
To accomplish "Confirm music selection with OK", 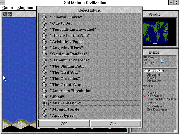I will pos(64,124).
